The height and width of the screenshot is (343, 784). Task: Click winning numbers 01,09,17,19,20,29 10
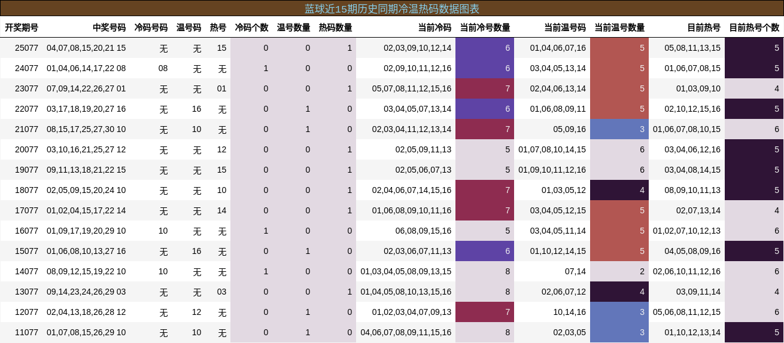point(86,231)
